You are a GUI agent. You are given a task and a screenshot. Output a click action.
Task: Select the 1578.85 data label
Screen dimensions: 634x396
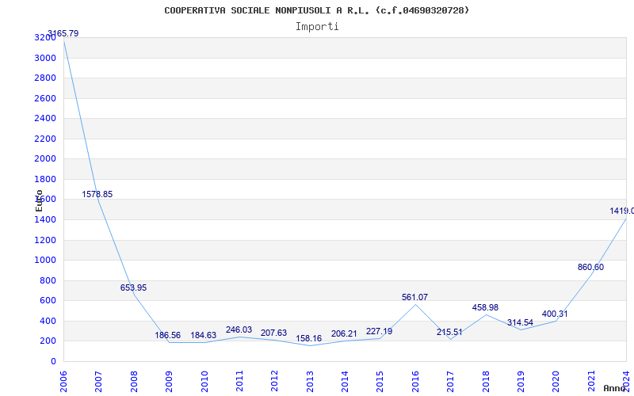(97, 194)
